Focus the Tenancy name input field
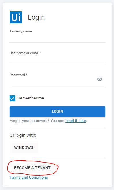114x190 pixels. point(57,38)
